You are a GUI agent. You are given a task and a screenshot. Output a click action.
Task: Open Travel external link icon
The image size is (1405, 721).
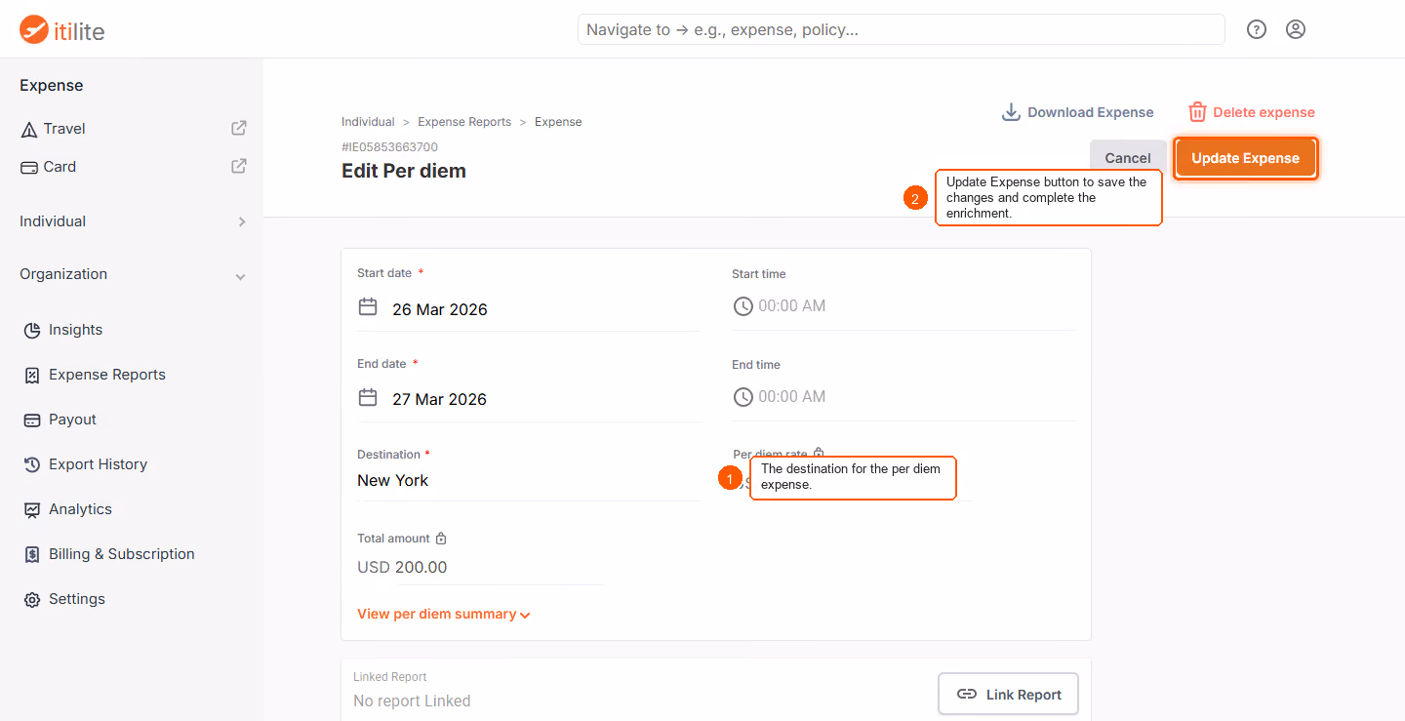pos(239,128)
